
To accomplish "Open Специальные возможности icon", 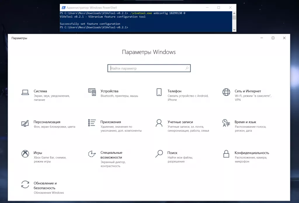I will (92, 154).
